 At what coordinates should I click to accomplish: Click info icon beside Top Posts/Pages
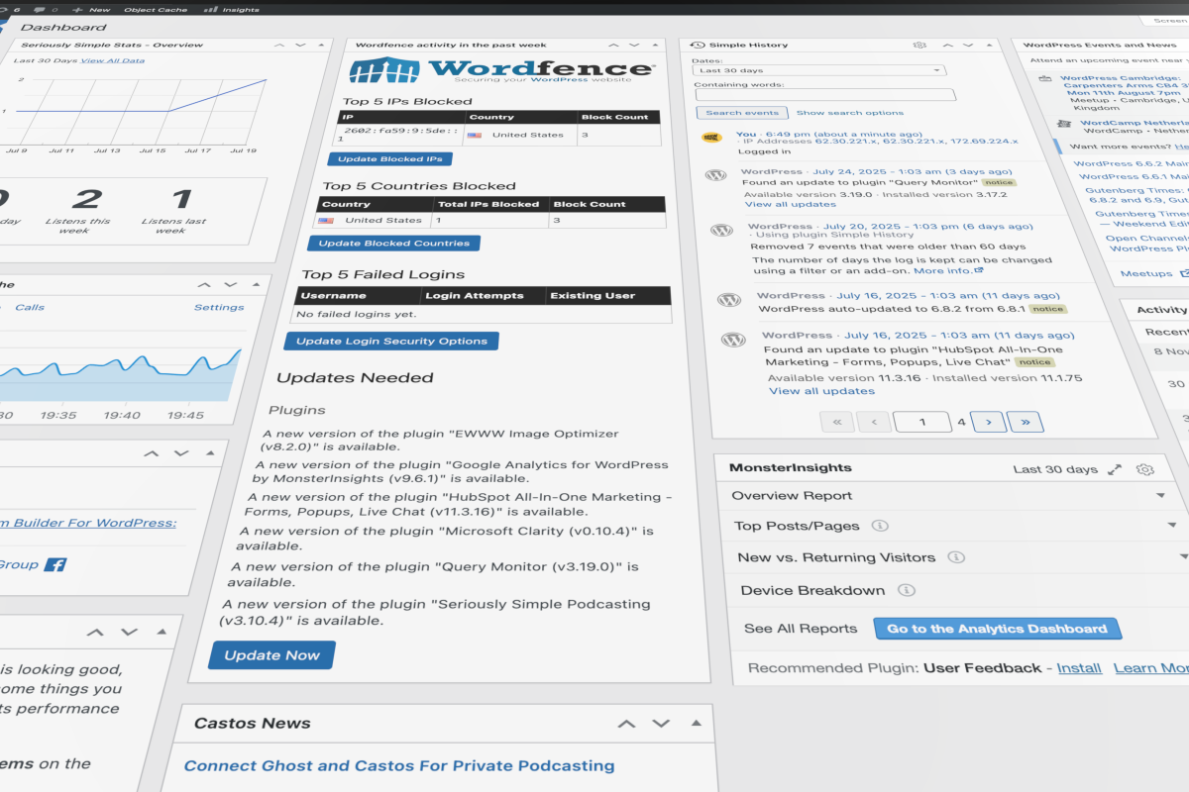879,527
